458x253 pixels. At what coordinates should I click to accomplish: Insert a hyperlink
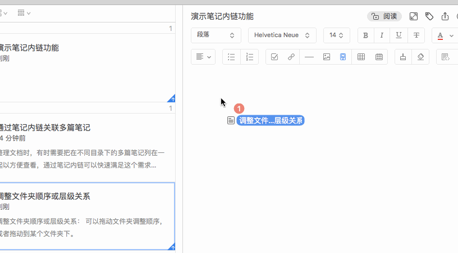[x=291, y=57]
